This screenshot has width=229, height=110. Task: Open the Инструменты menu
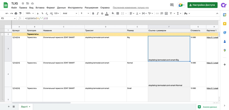(x=75, y=8)
